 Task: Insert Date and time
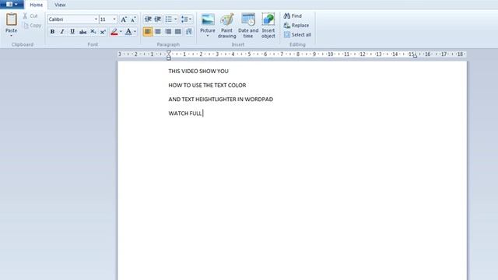248,26
